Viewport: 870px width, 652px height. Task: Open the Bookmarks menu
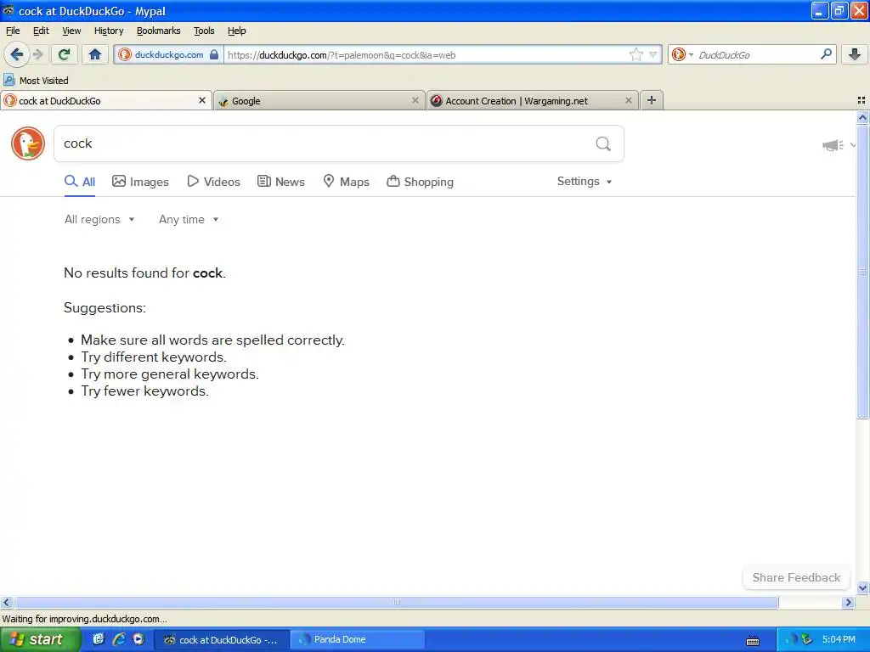click(158, 31)
